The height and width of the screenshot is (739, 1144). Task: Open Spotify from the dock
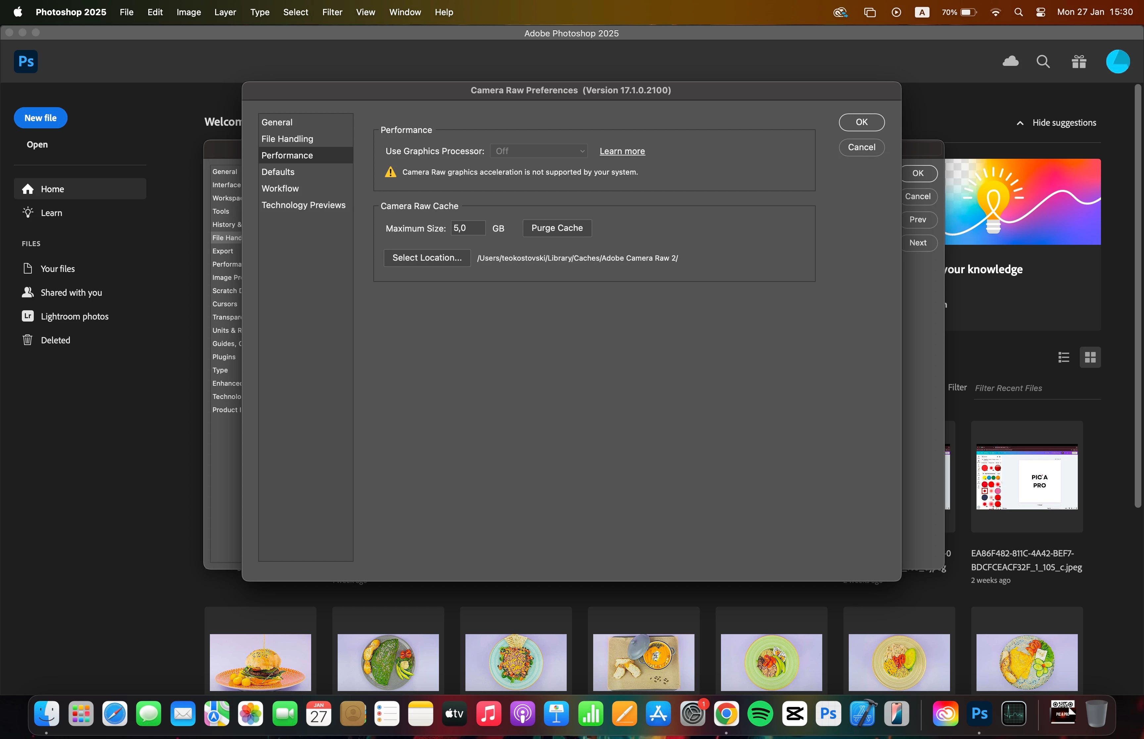tap(760, 714)
